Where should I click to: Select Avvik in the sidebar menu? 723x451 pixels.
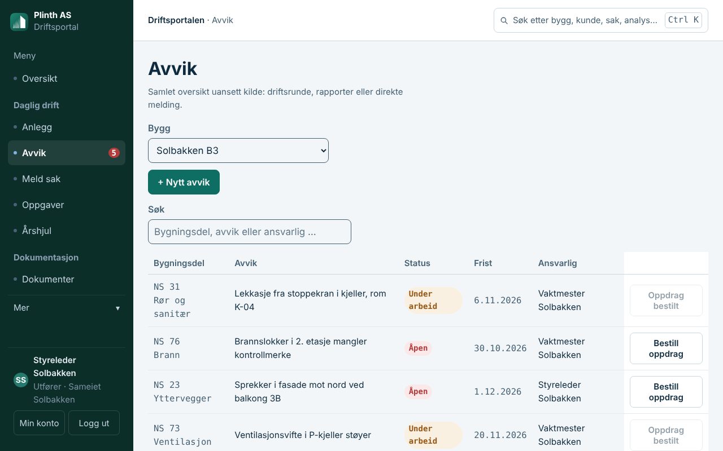(x=67, y=153)
